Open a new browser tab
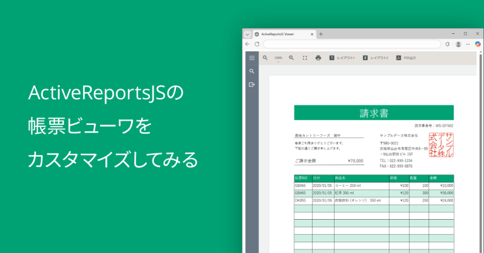 click(321, 34)
